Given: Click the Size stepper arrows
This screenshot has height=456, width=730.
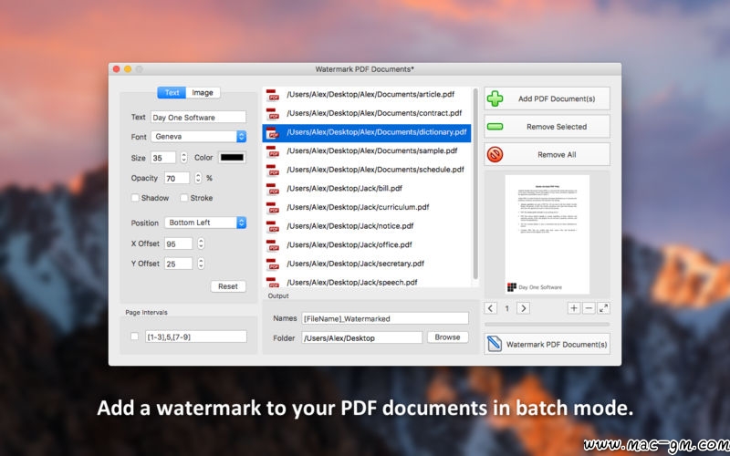Looking at the screenshot, I should pyautogui.click(x=183, y=158).
